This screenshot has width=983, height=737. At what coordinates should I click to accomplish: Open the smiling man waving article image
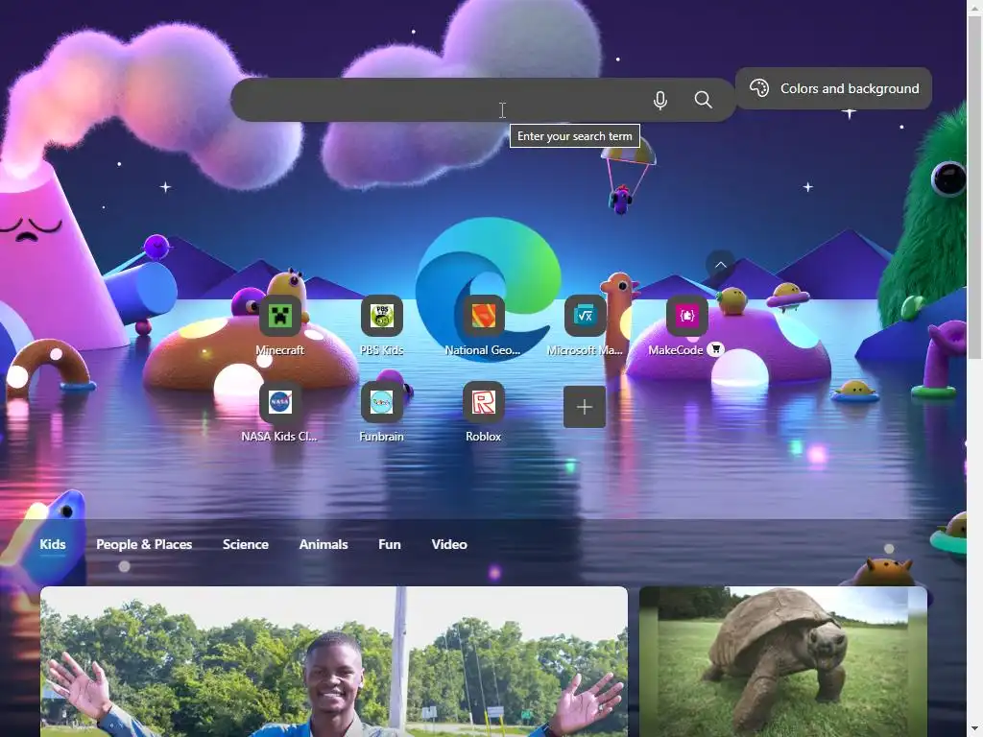click(333, 661)
